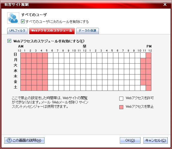Open この画面の説明 help button
Image resolution: width=172 pixels, height=149 pixels.
tap(24, 140)
